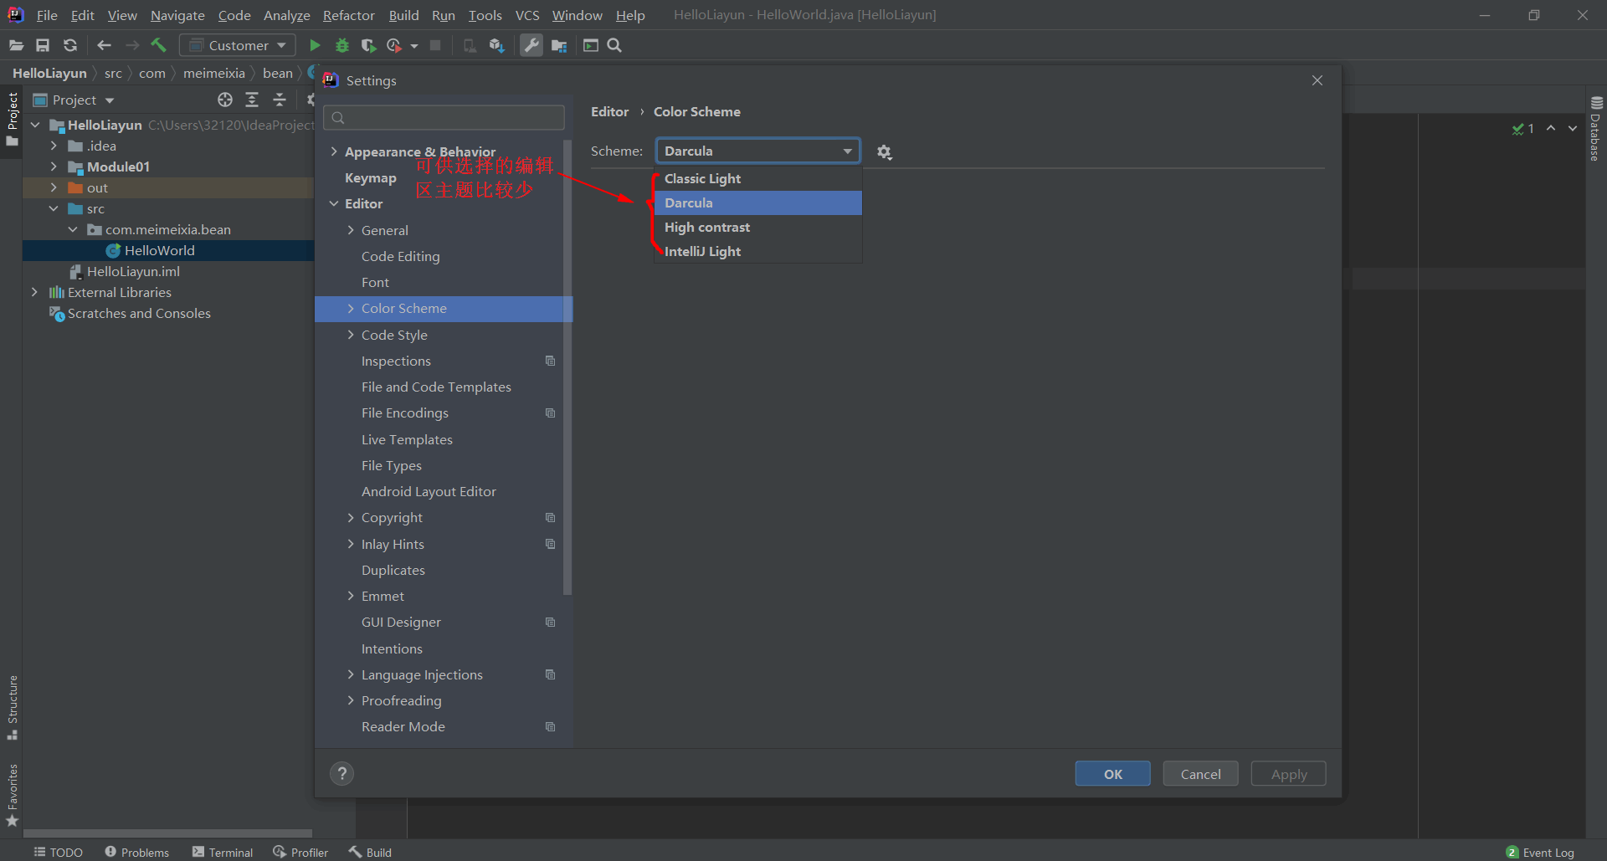
Task: Click the Select Opened File target icon
Action: pos(225,100)
